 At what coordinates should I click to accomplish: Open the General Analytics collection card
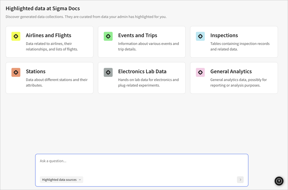234,78
